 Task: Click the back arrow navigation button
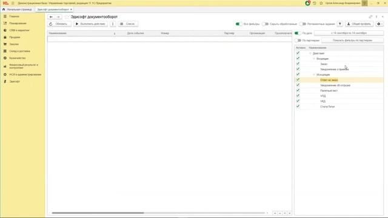(x=51, y=17)
